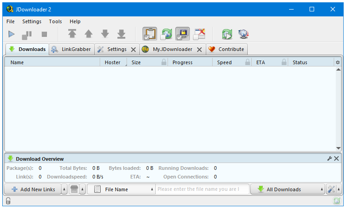Close the My.JDownloader tab
Image resolution: width=346 pixels, height=209 pixels.
point(199,50)
